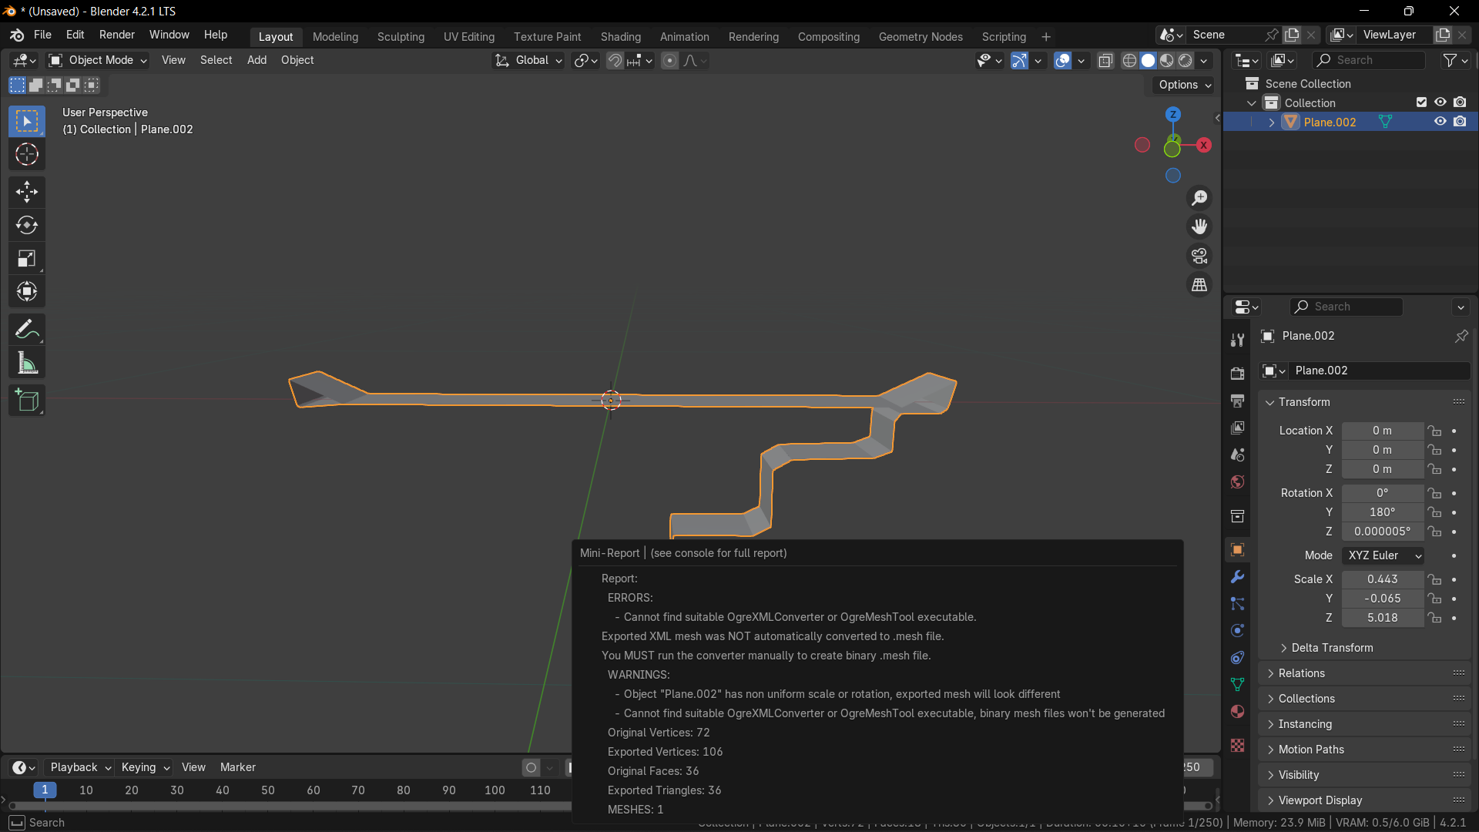The image size is (1479, 832).
Task: Click the Plane.002 object name field
Action: click(1379, 371)
